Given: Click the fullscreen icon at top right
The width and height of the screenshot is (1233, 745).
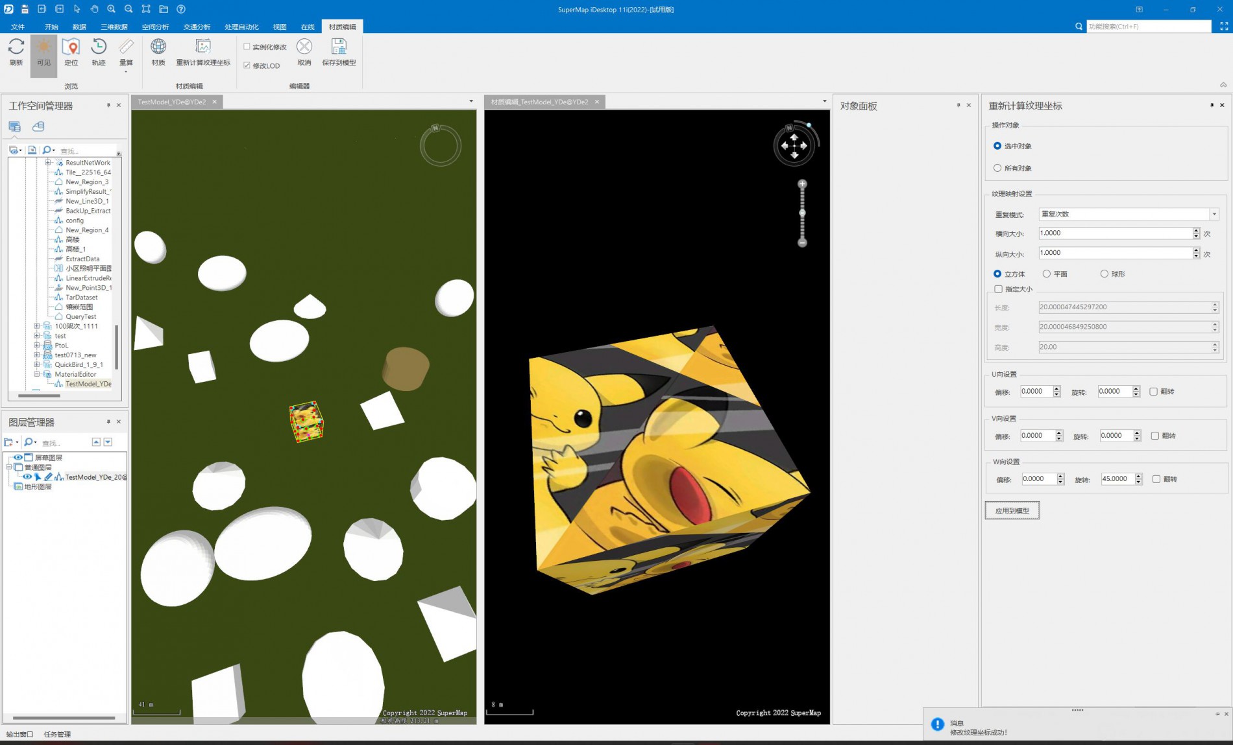Looking at the screenshot, I should click(1224, 27).
